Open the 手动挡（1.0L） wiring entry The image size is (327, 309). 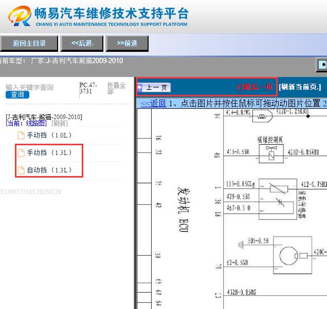point(49,136)
